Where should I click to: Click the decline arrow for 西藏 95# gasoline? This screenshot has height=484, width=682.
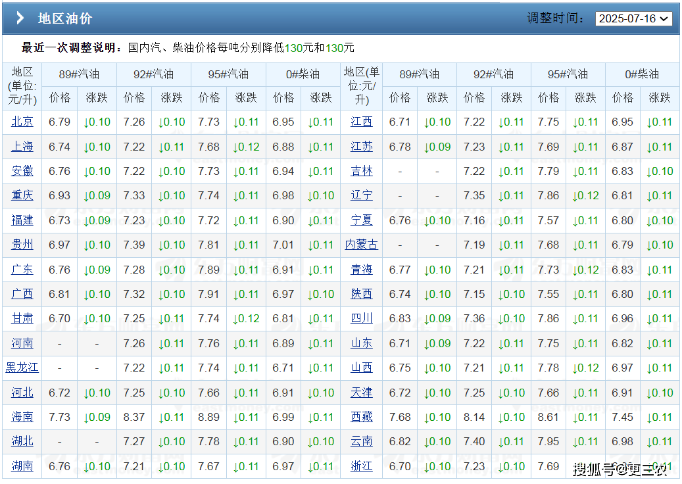[585, 417]
